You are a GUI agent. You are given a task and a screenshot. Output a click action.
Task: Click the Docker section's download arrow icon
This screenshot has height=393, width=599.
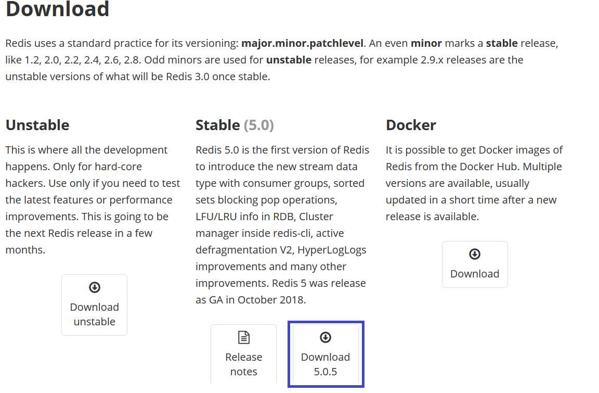coord(475,254)
